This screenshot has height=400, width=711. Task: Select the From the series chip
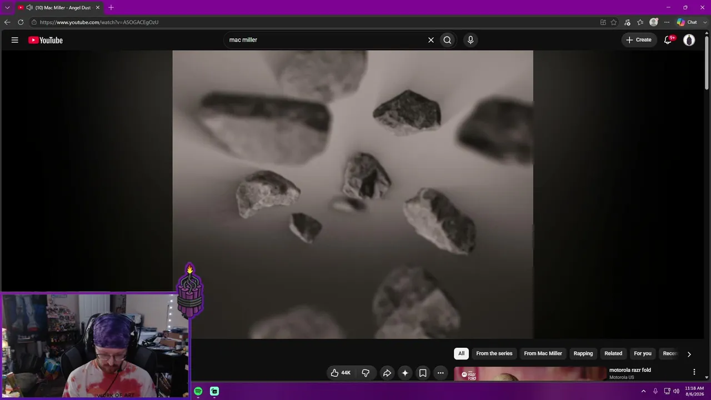[494, 353]
